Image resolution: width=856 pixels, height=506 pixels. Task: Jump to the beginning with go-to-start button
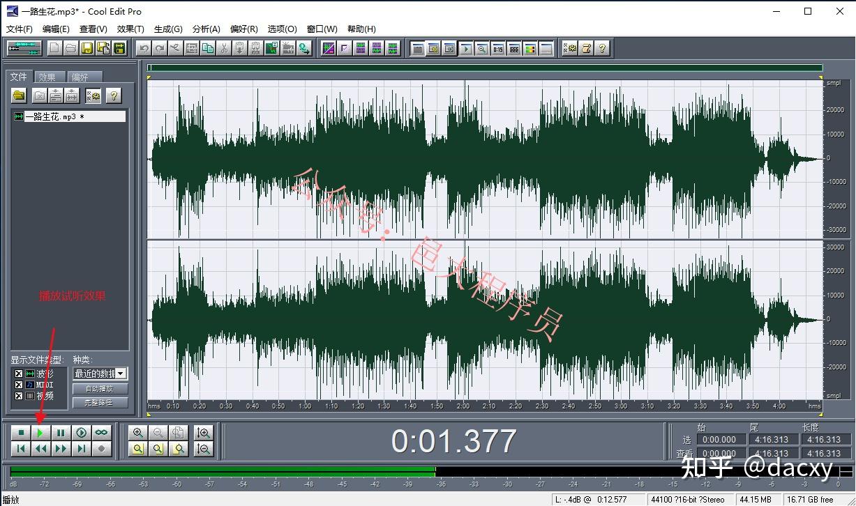(21, 449)
